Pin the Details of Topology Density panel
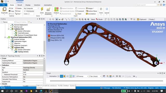 40,56
